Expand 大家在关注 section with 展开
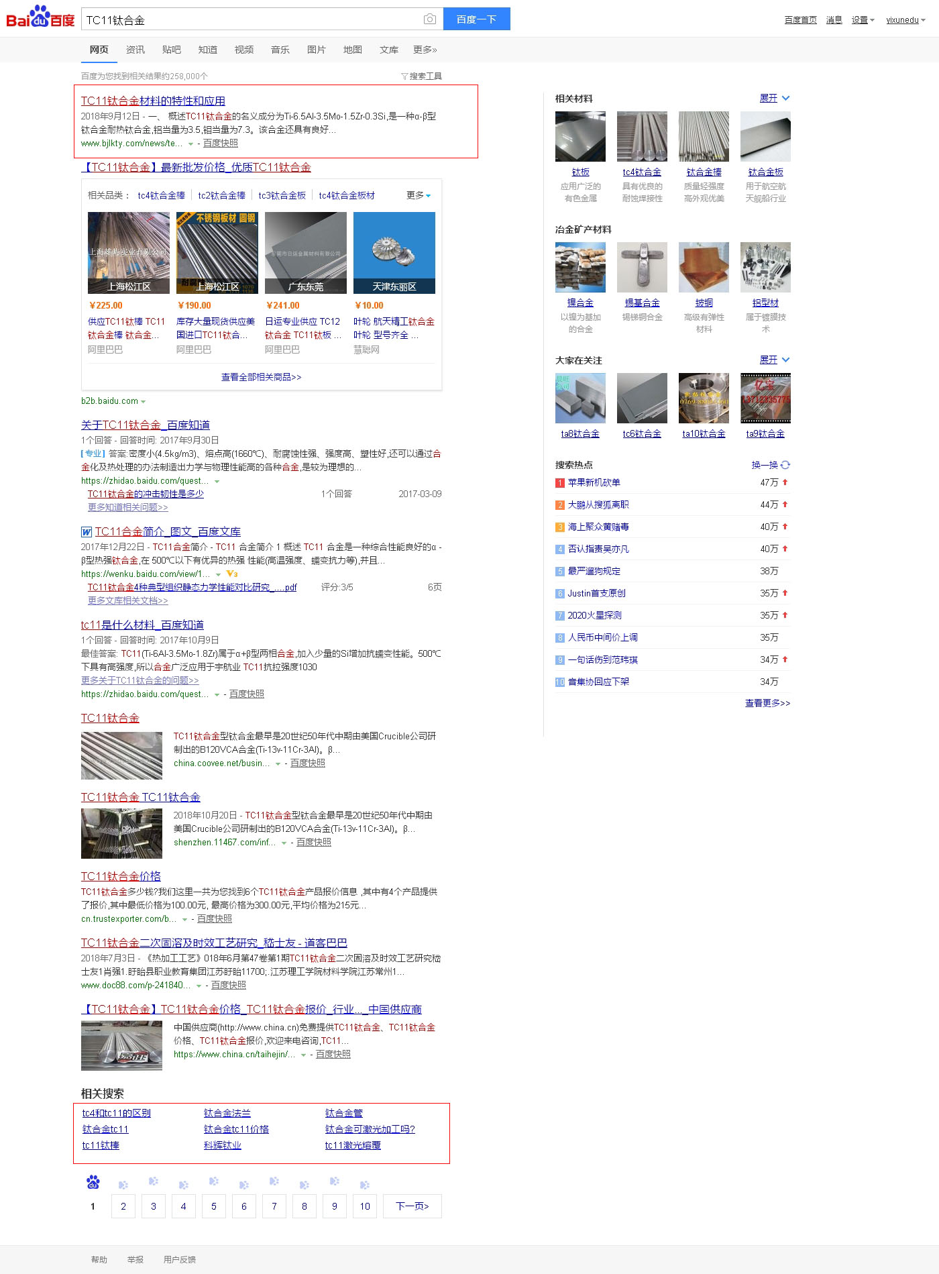The image size is (939, 1274). (775, 360)
